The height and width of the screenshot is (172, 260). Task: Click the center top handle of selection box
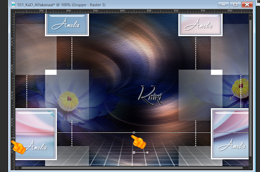pos(134,133)
